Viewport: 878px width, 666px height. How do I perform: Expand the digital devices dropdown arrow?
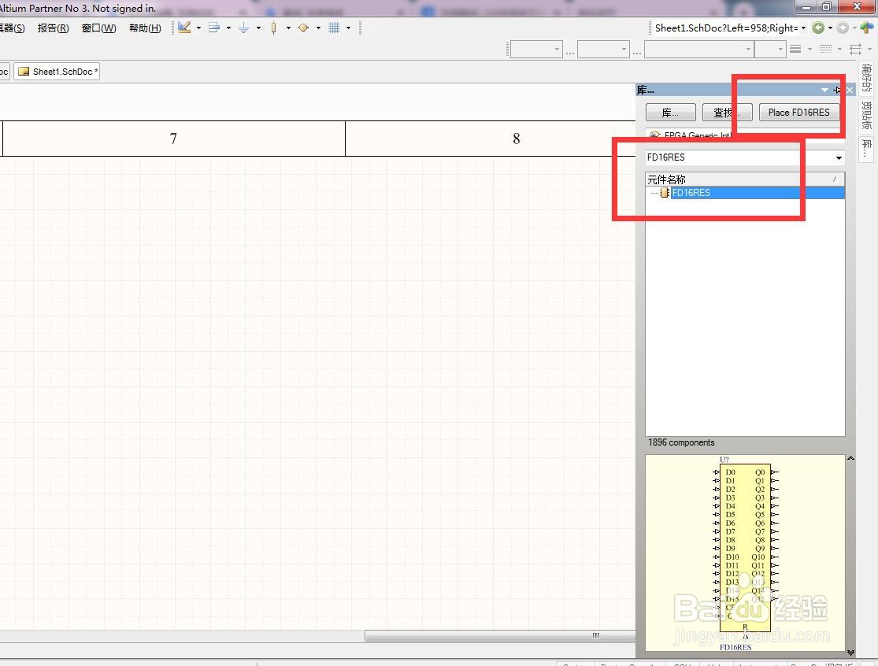pos(288,28)
